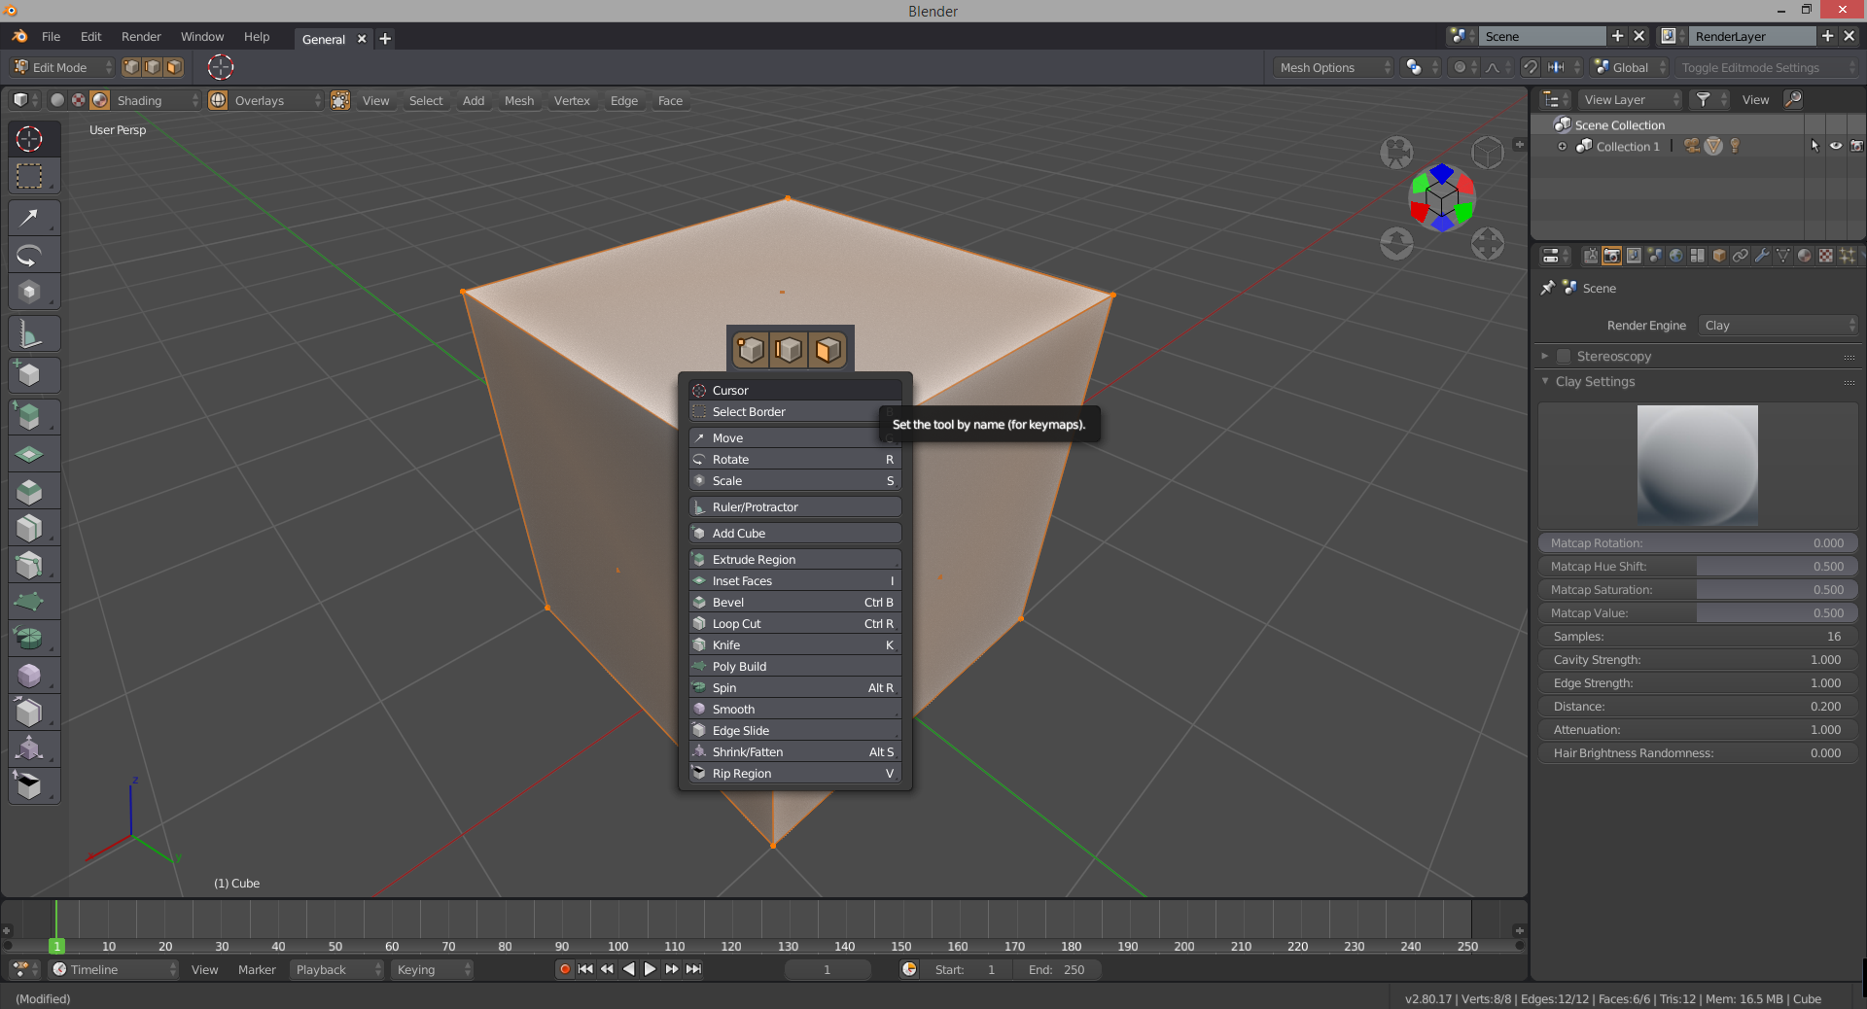Viewport: 1867px width, 1009px height.
Task: Open the Keying popover in timeline
Action: pyautogui.click(x=433, y=969)
